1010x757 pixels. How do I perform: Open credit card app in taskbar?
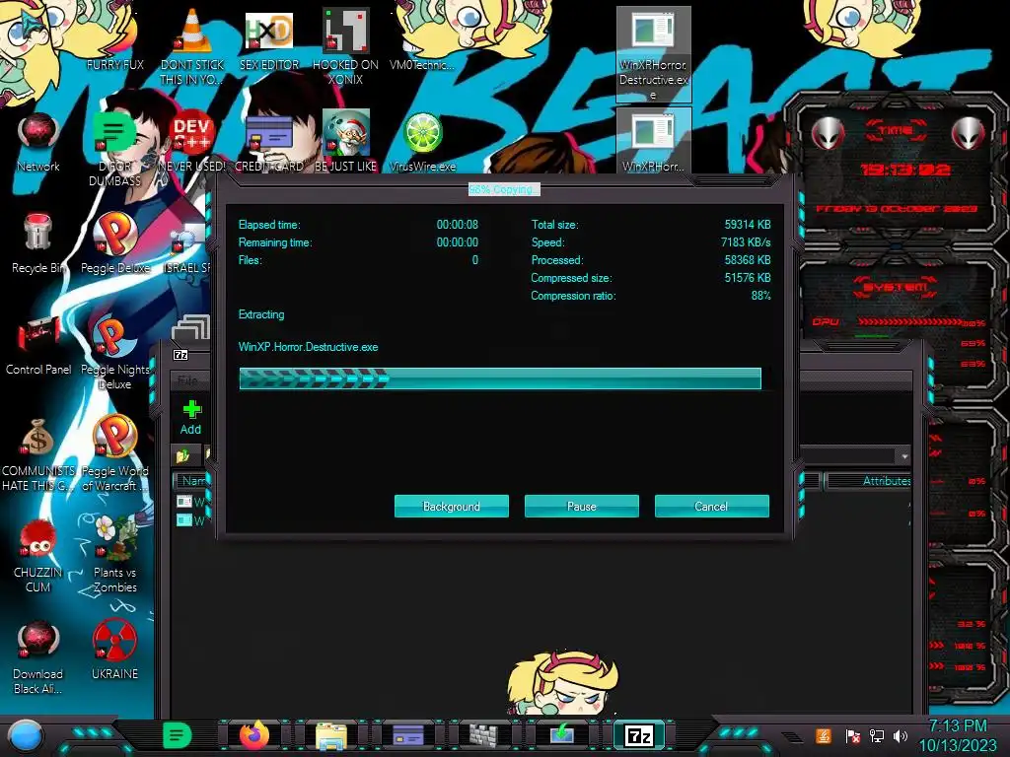(407, 735)
